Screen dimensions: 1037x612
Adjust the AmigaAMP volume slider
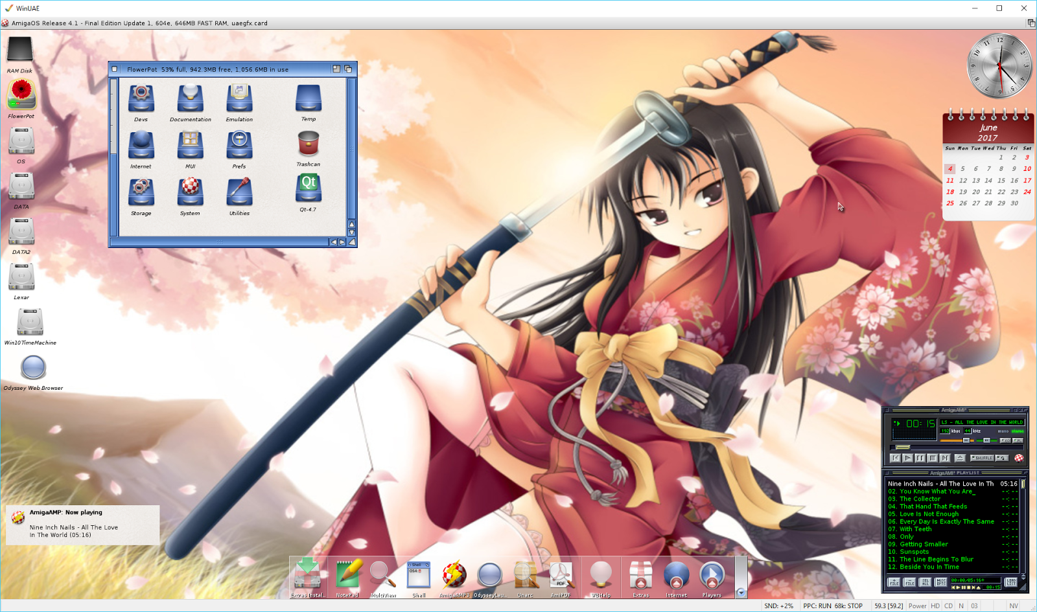(x=957, y=440)
